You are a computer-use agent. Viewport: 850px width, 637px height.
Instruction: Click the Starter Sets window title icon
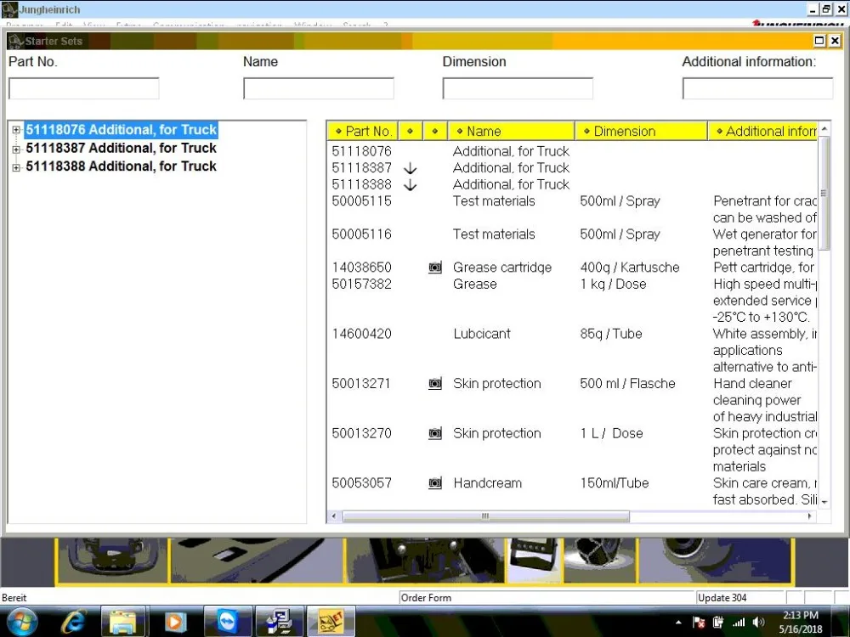coord(15,41)
